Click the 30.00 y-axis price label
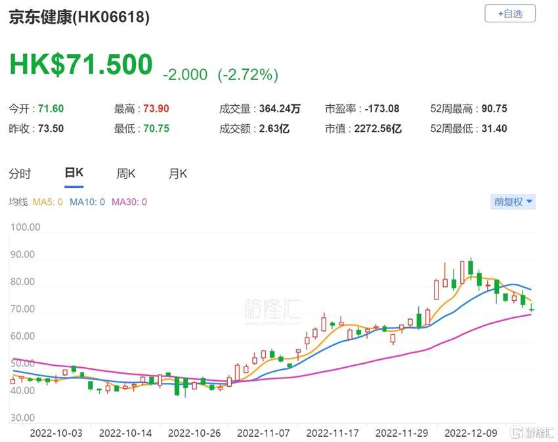 (22, 418)
